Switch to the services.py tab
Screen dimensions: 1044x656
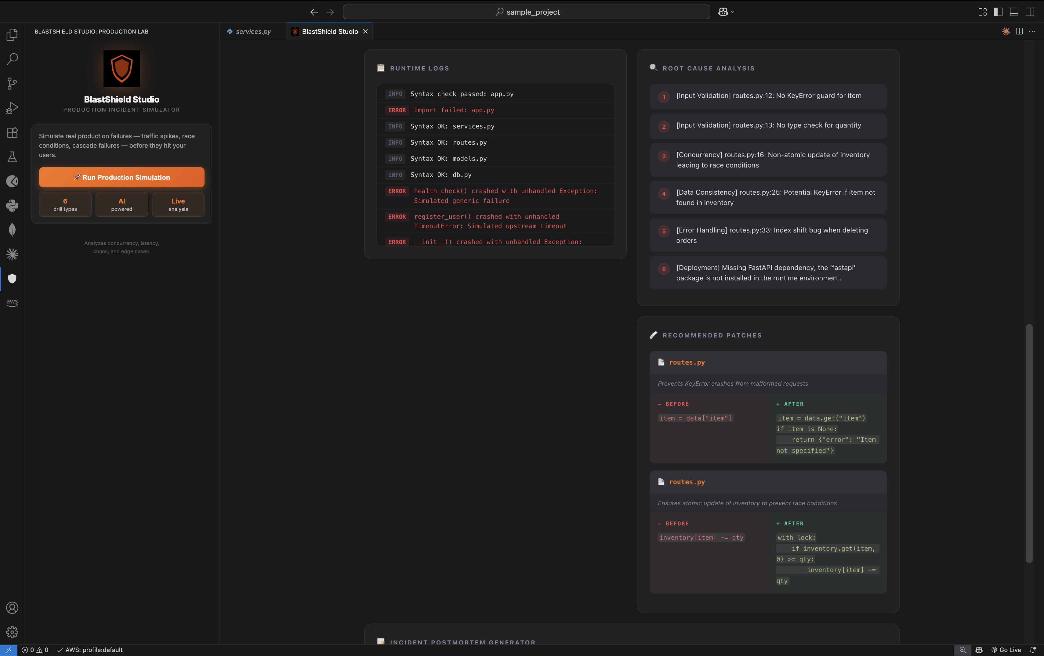(253, 32)
